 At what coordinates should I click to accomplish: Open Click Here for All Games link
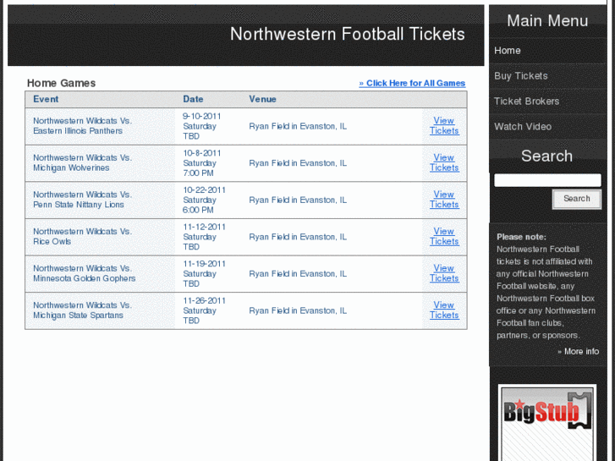coord(412,83)
